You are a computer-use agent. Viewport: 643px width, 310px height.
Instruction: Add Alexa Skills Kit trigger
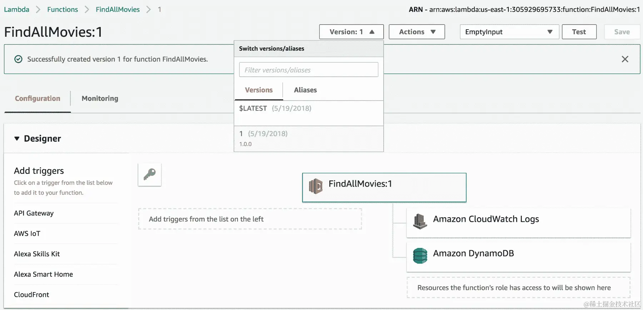[x=37, y=254]
